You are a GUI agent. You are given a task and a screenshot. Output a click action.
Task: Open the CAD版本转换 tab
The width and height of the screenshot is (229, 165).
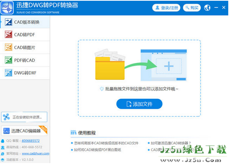coord(25,22)
